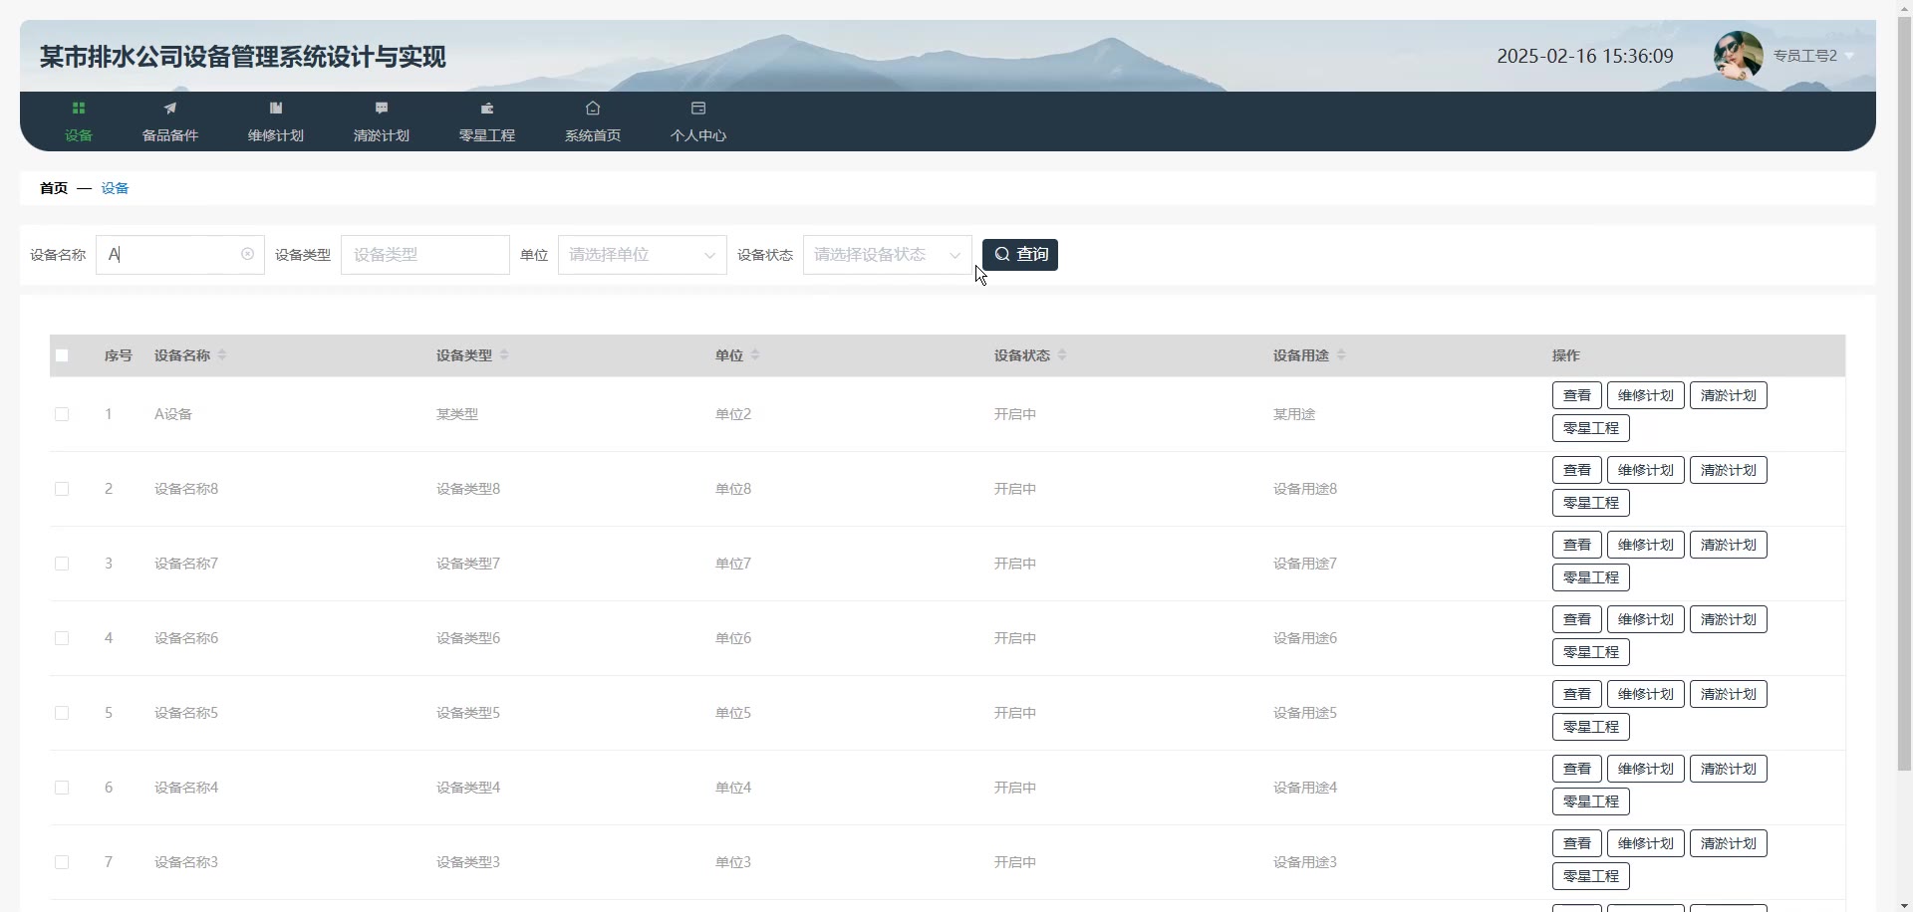Viewport: 1913px width, 912px height.
Task: Sort table by 设备类型 column
Action: click(504, 355)
